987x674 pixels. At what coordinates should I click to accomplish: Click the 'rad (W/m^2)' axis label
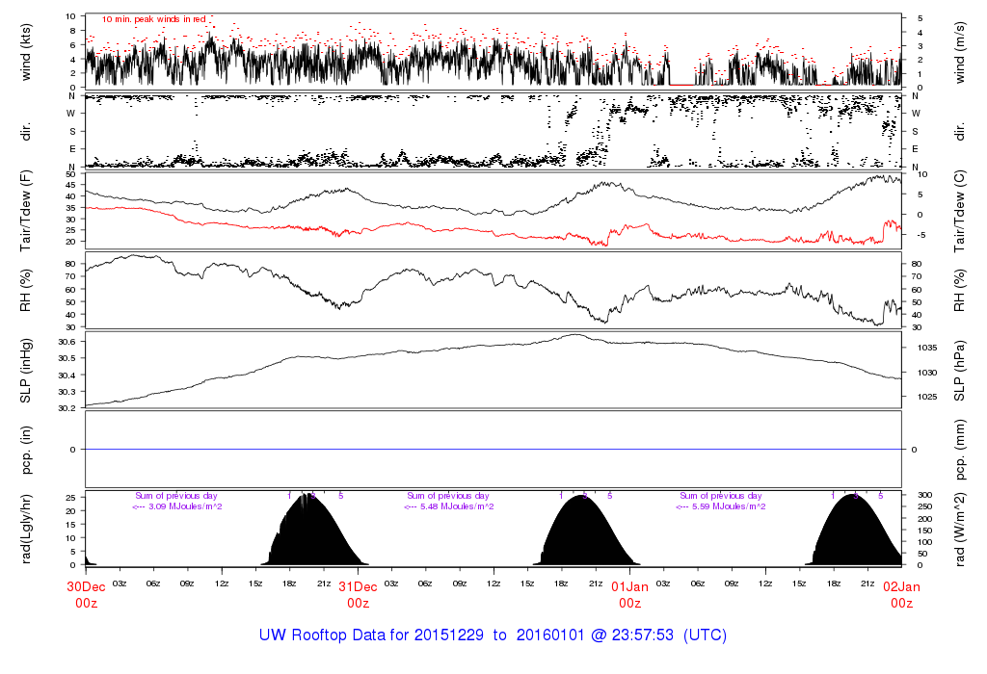[x=959, y=528]
